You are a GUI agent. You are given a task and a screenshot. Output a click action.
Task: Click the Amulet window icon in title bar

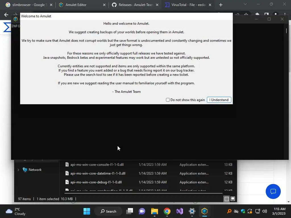[16, 19]
